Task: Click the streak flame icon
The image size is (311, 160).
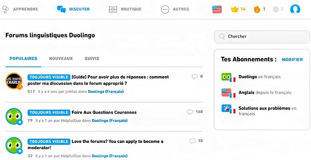Action: 257,9
